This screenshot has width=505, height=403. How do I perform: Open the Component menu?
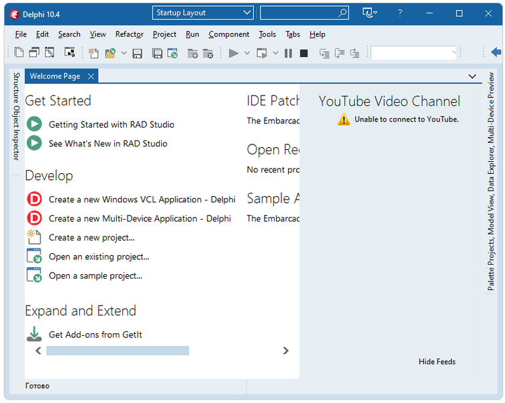229,34
